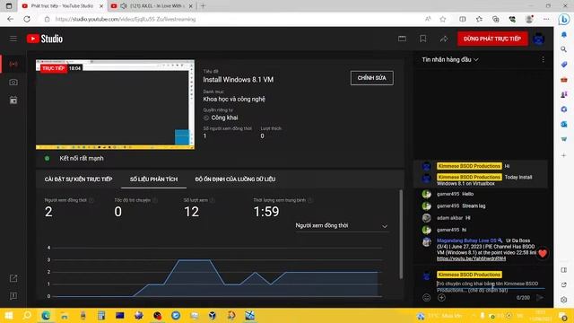Click the Install Windows 8.1 VM title

pyautogui.click(x=239, y=80)
